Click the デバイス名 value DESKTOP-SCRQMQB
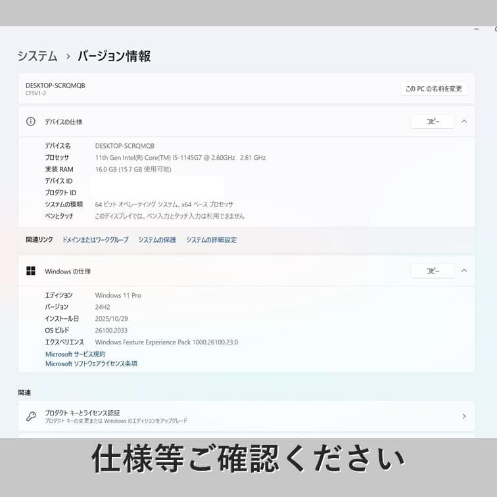Image resolution: width=497 pixels, height=497 pixels. [125, 146]
